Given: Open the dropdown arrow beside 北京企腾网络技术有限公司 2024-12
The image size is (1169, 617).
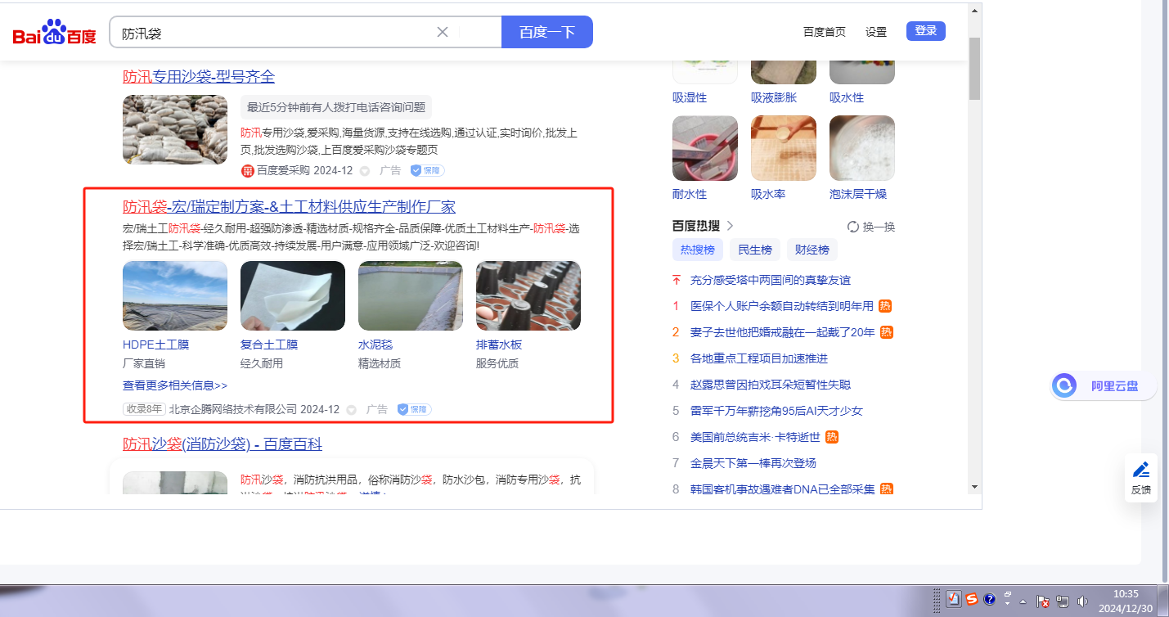Looking at the screenshot, I should (x=352, y=409).
